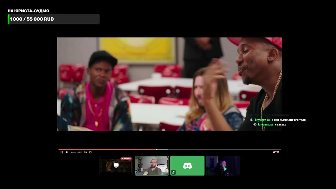Click the 1 000 / 55 000 RUB amount

[31, 19]
